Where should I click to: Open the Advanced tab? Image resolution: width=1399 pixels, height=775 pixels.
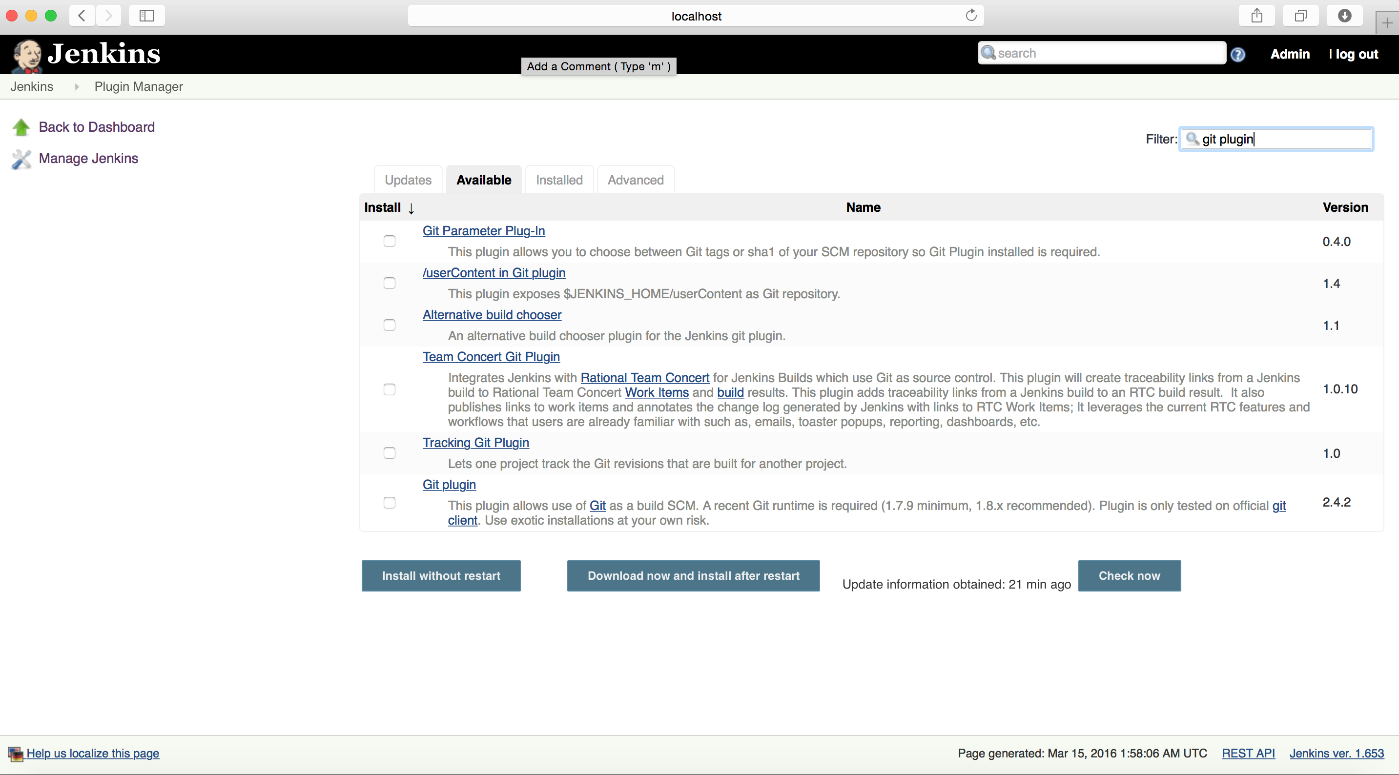coord(636,180)
